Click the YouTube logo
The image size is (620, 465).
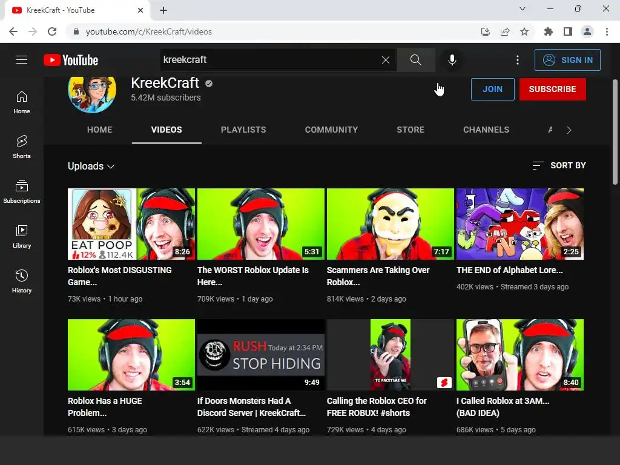tap(71, 60)
